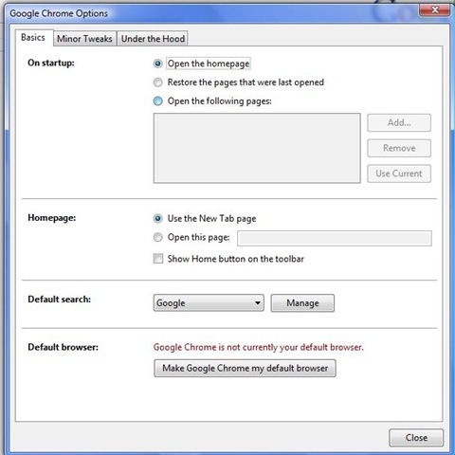
Task: Click the Add... button
Action: pyautogui.click(x=399, y=122)
